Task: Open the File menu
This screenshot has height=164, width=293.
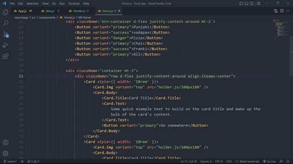Action: tap(12, 4)
